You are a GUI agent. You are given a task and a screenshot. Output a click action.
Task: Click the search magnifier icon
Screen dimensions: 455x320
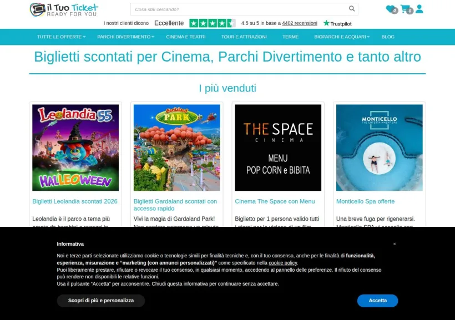tap(352, 9)
